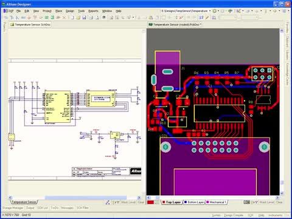Open the Help menu

[119, 11]
